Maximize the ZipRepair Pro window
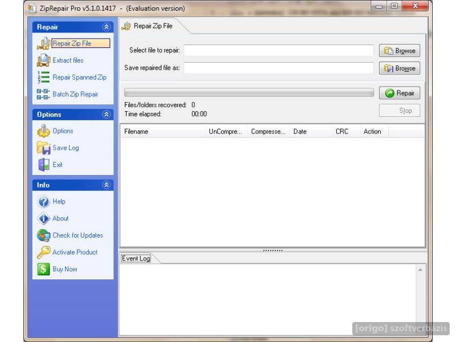The width and height of the screenshot is (456, 342). point(394,6)
